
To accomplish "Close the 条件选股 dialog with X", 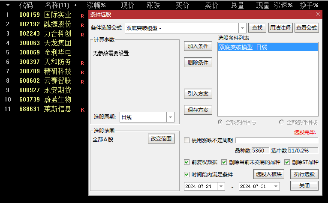I will point(318,14).
